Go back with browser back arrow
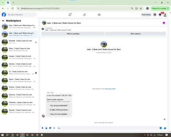Viewport: 171px width, 137px height. (3, 9)
